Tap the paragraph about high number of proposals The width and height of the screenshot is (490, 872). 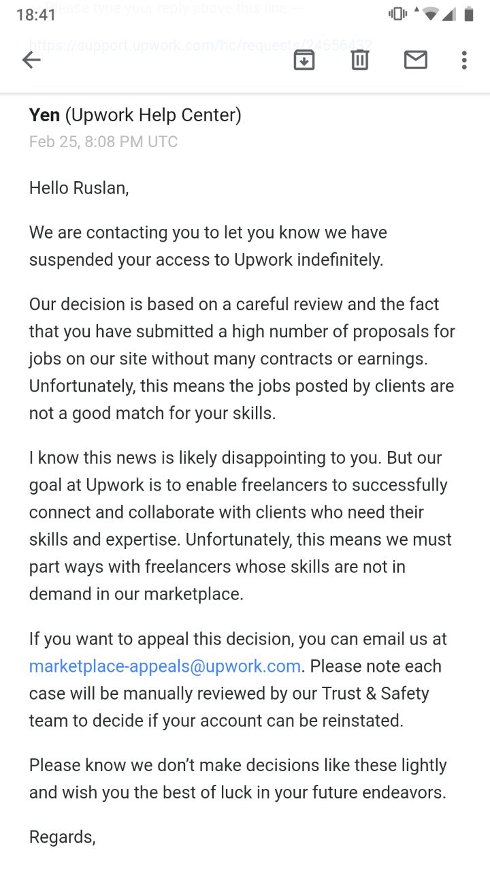[x=242, y=358]
